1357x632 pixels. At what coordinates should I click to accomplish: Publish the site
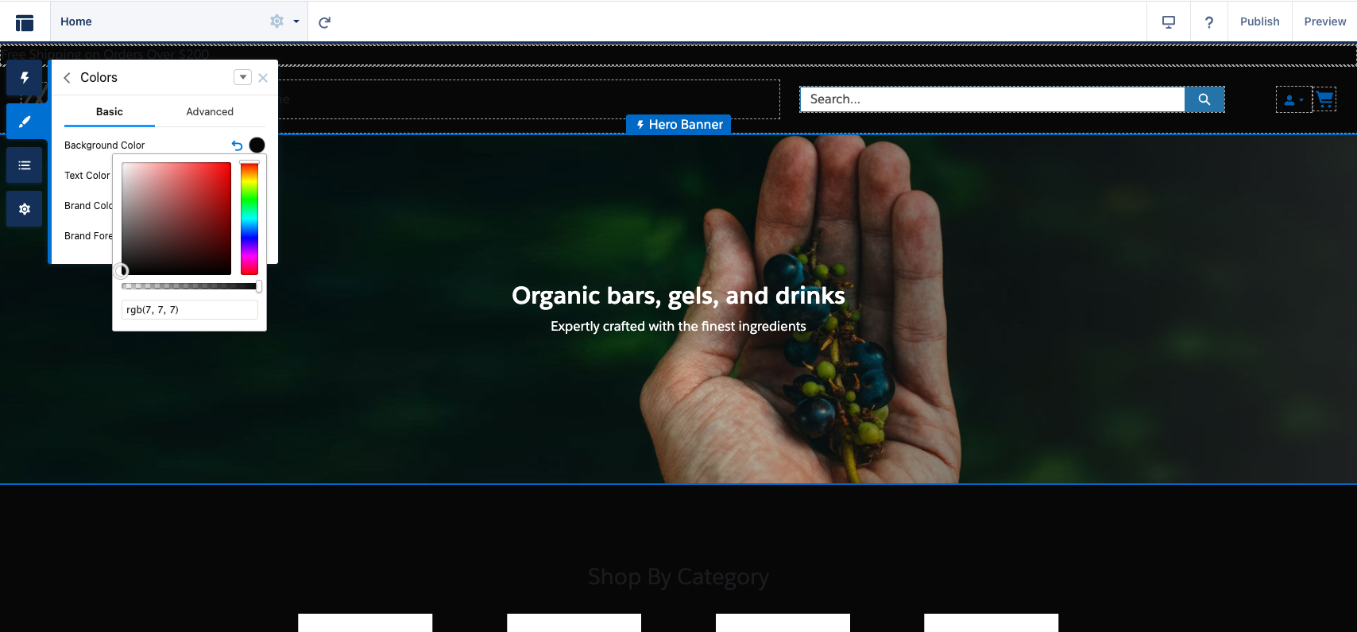pyautogui.click(x=1260, y=21)
